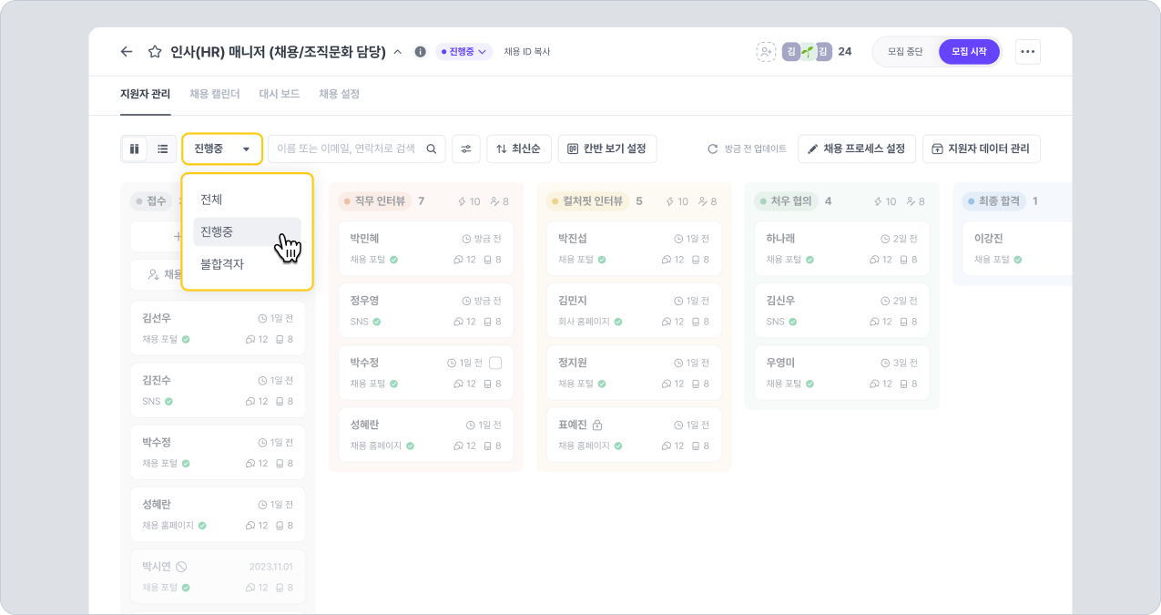Click people icon in 컬처핏 인터뷰 header
The height and width of the screenshot is (615, 1161).
coord(702,201)
